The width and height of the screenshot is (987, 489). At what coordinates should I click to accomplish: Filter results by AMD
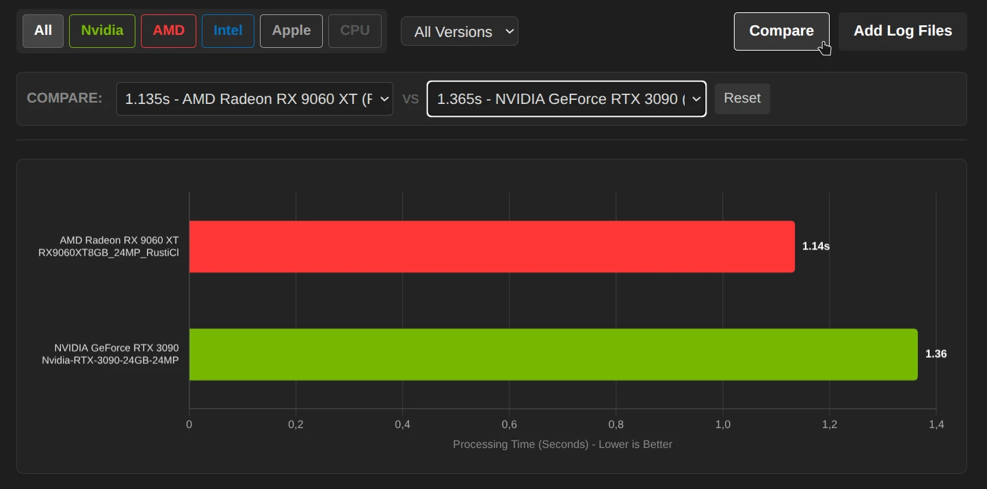point(168,31)
